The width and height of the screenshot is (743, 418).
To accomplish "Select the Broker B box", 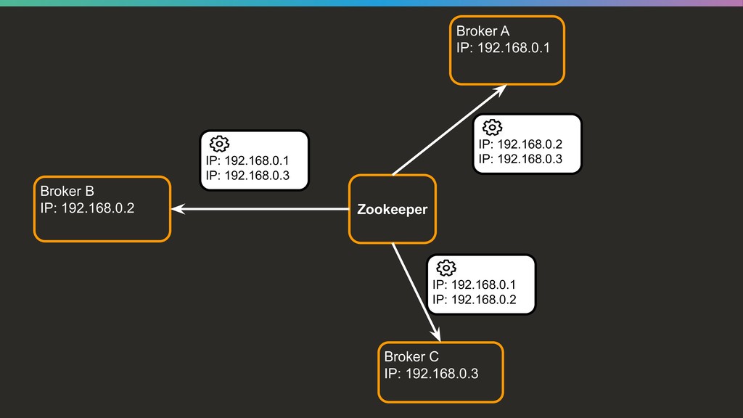I will click(102, 209).
